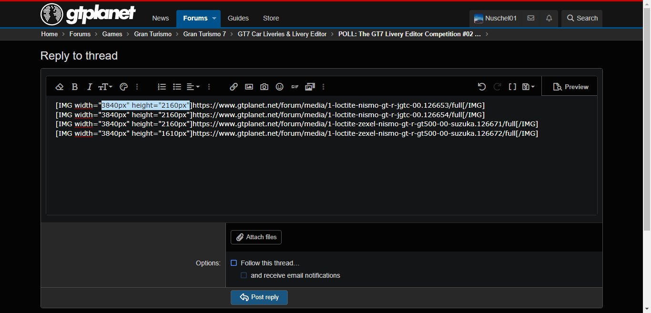
Task: Click the 126653 image URL line
Action: (270, 105)
